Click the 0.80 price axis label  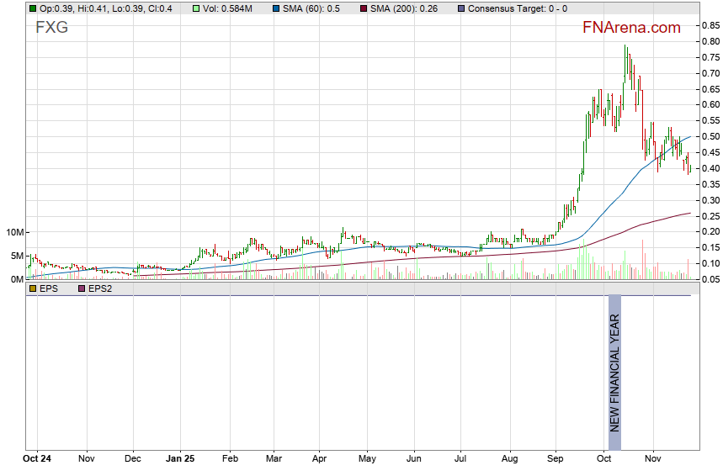(708, 41)
